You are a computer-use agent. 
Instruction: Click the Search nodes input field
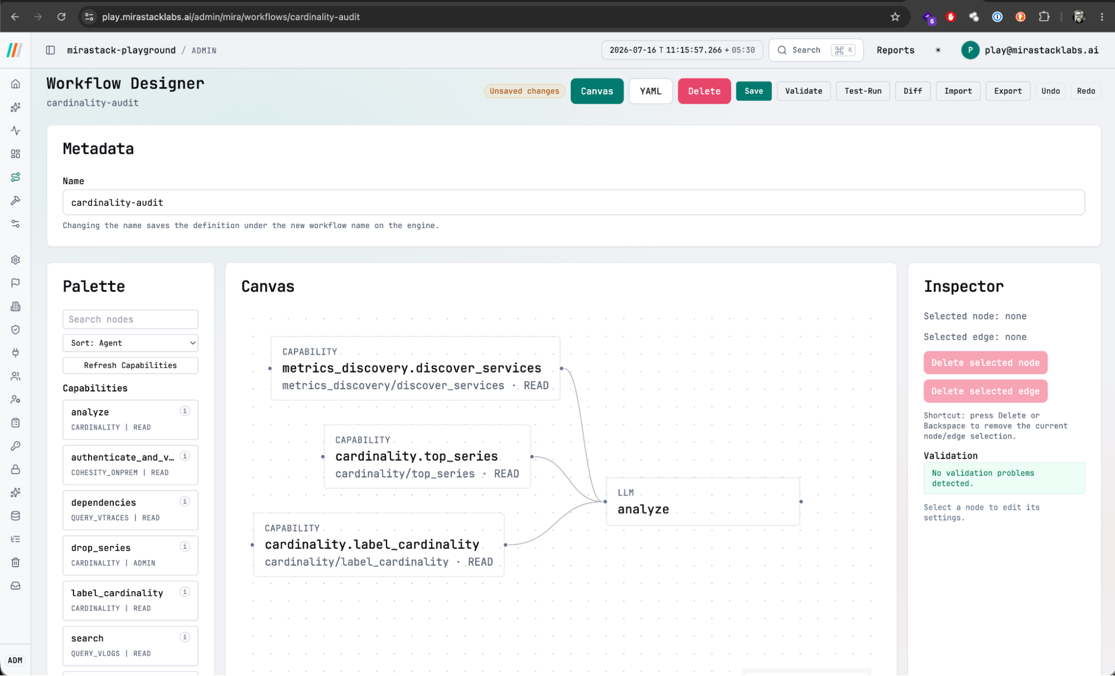pyautogui.click(x=131, y=320)
